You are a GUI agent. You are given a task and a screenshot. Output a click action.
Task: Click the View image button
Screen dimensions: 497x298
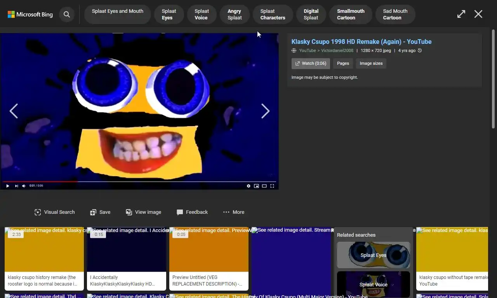coord(143,212)
